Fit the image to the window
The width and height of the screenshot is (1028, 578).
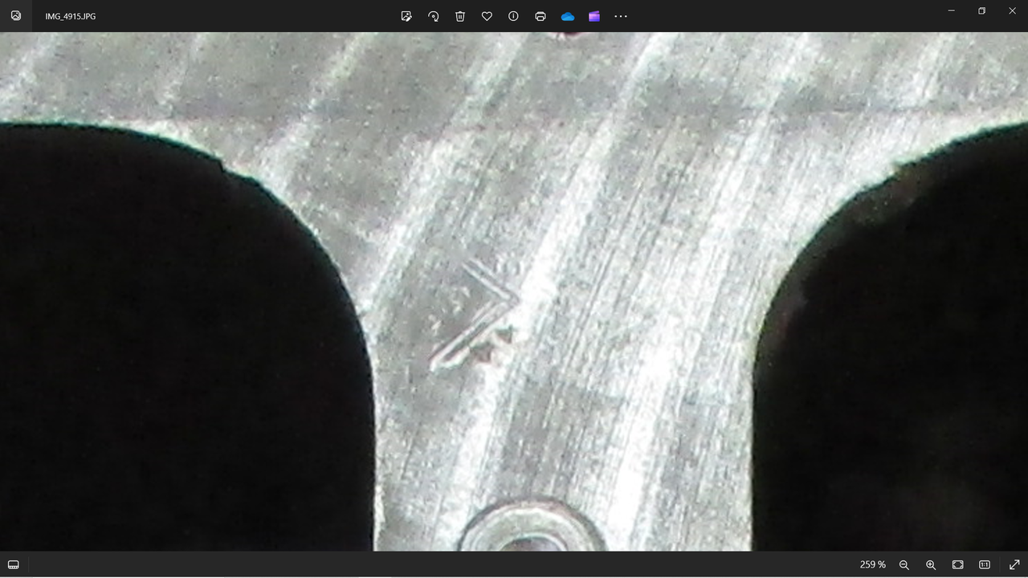[958, 565]
